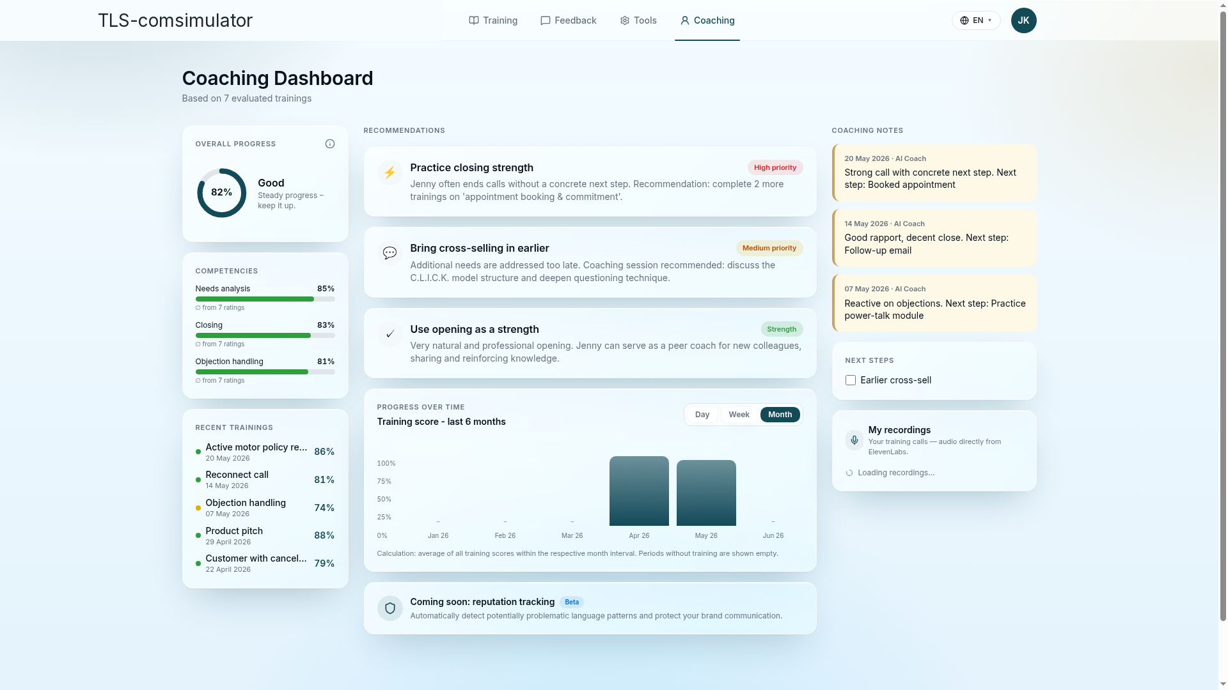Click the loading spinner in My recordings
This screenshot has height=690, width=1228.
tap(849, 473)
